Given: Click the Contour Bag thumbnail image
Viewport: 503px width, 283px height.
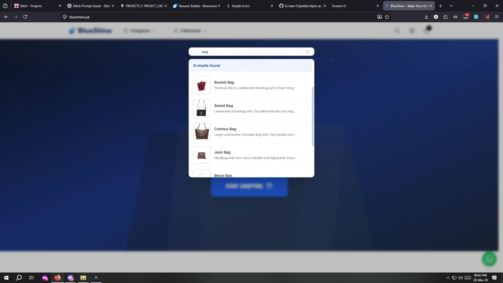Looking at the screenshot, I should [x=202, y=132].
